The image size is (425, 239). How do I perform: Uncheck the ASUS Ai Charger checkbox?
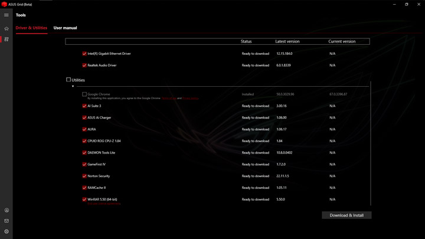[x=84, y=117]
